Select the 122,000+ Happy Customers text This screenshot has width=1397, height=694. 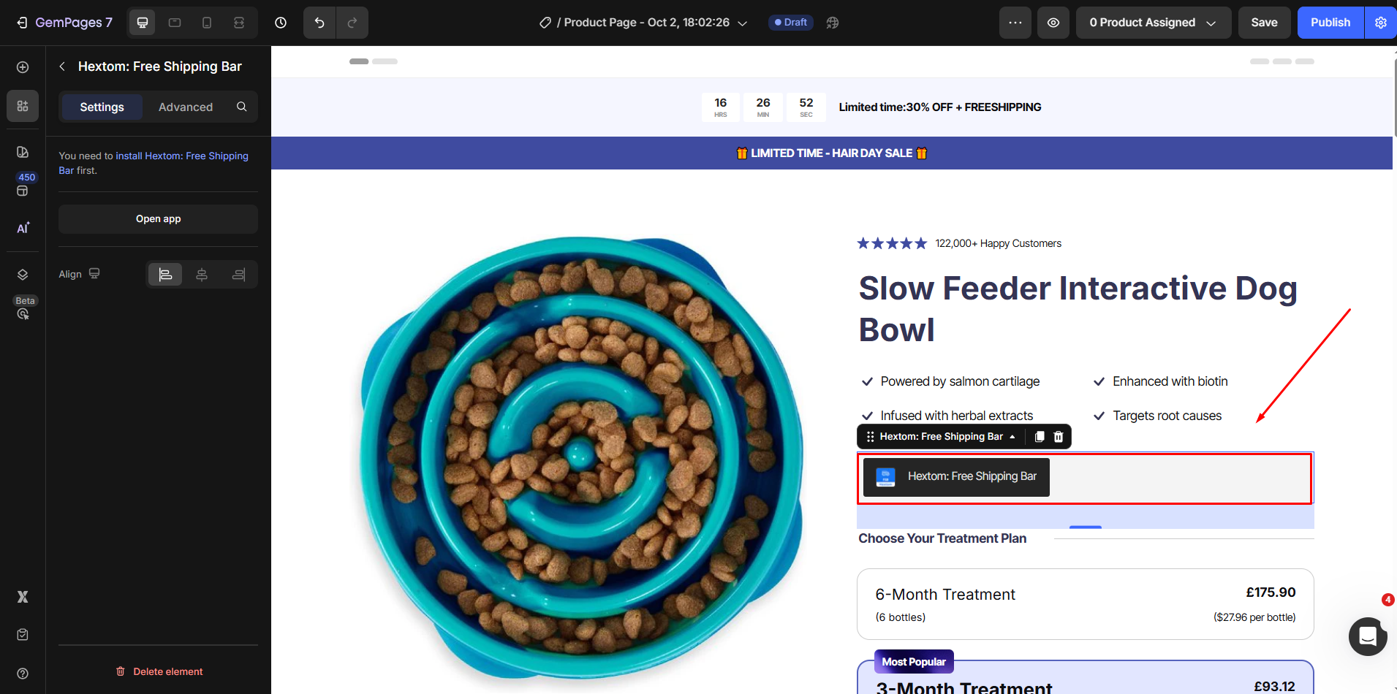999,243
